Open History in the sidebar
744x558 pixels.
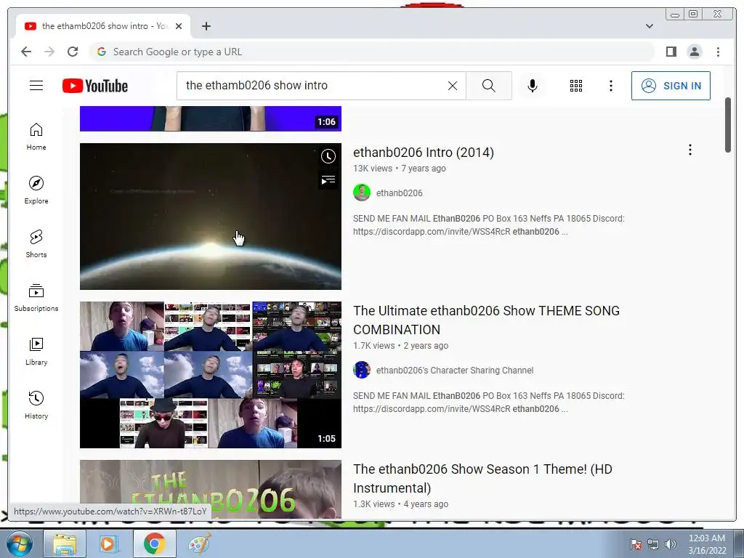click(36, 405)
